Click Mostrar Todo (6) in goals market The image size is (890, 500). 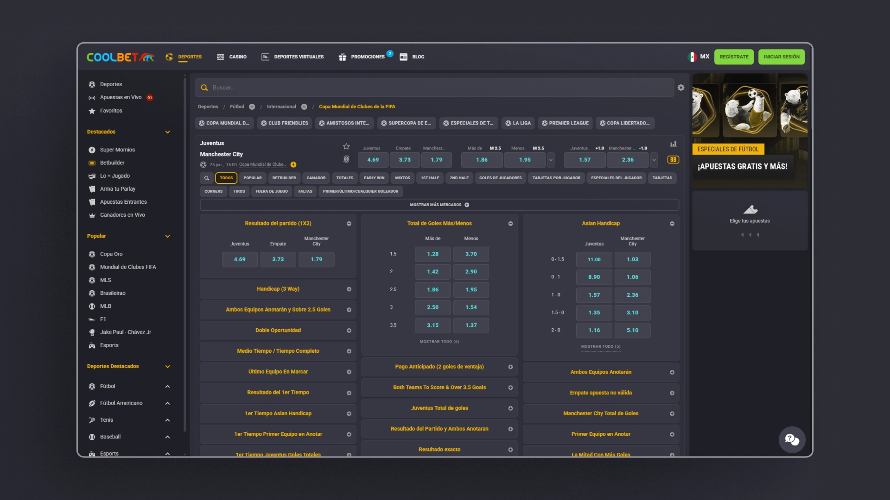439,342
